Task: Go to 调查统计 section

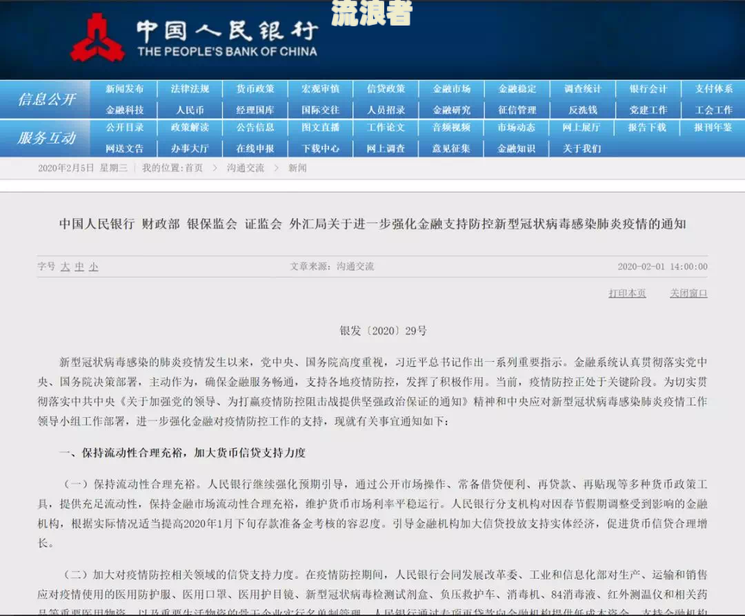Action: (x=583, y=89)
